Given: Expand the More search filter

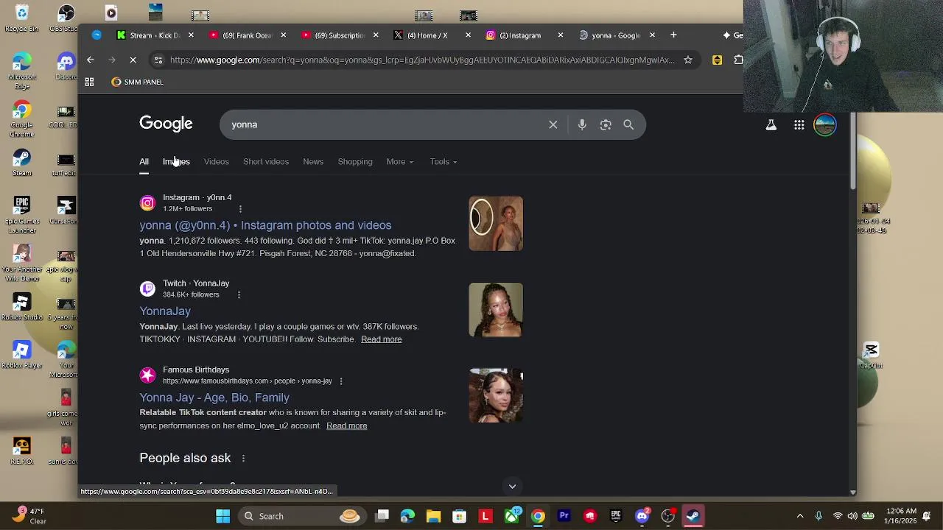Looking at the screenshot, I should (399, 161).
